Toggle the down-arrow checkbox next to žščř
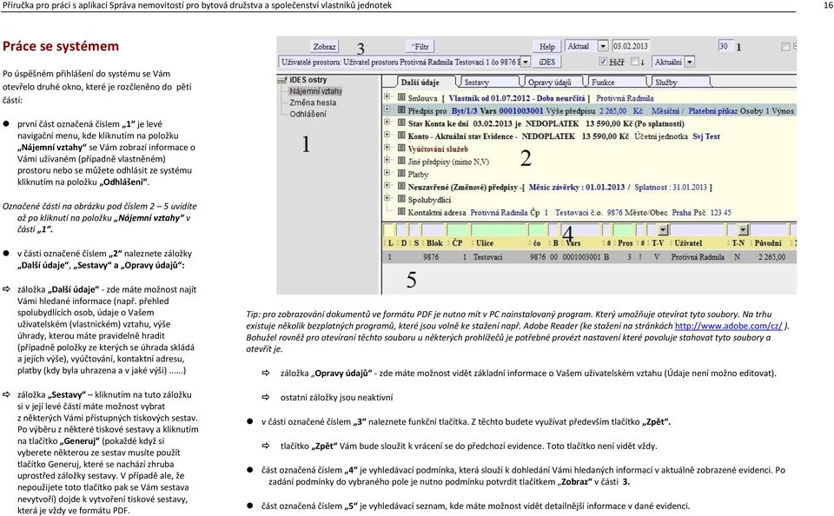834x516 pixels. [634, 62]
